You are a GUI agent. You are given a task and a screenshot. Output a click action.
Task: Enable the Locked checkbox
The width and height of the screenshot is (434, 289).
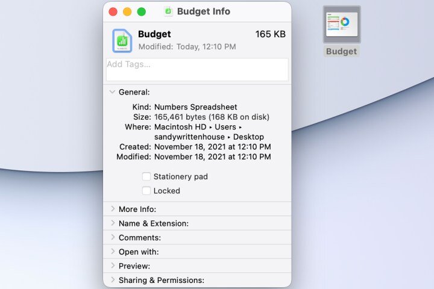pyautogui.click(x=146, y=190)
